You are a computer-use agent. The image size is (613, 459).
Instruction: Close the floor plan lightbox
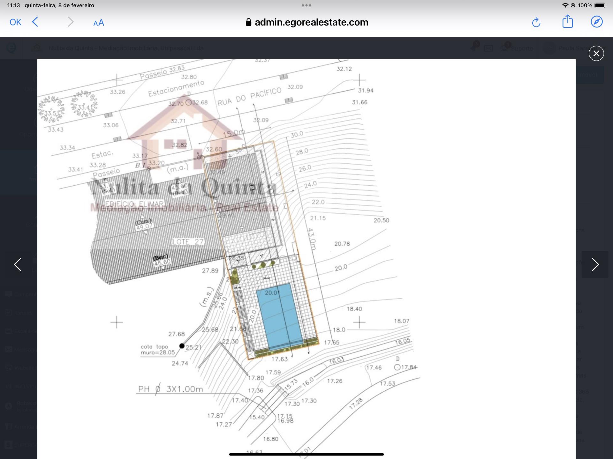point(596,54)
